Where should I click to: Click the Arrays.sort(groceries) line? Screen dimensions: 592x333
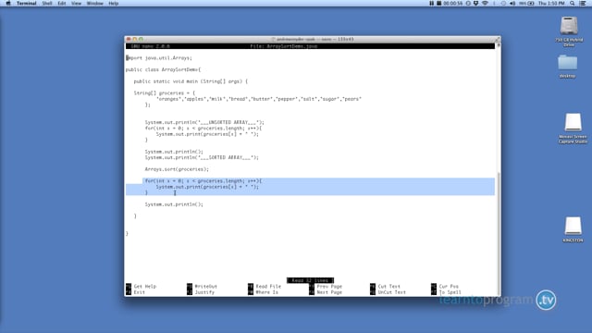coord(177,169)
